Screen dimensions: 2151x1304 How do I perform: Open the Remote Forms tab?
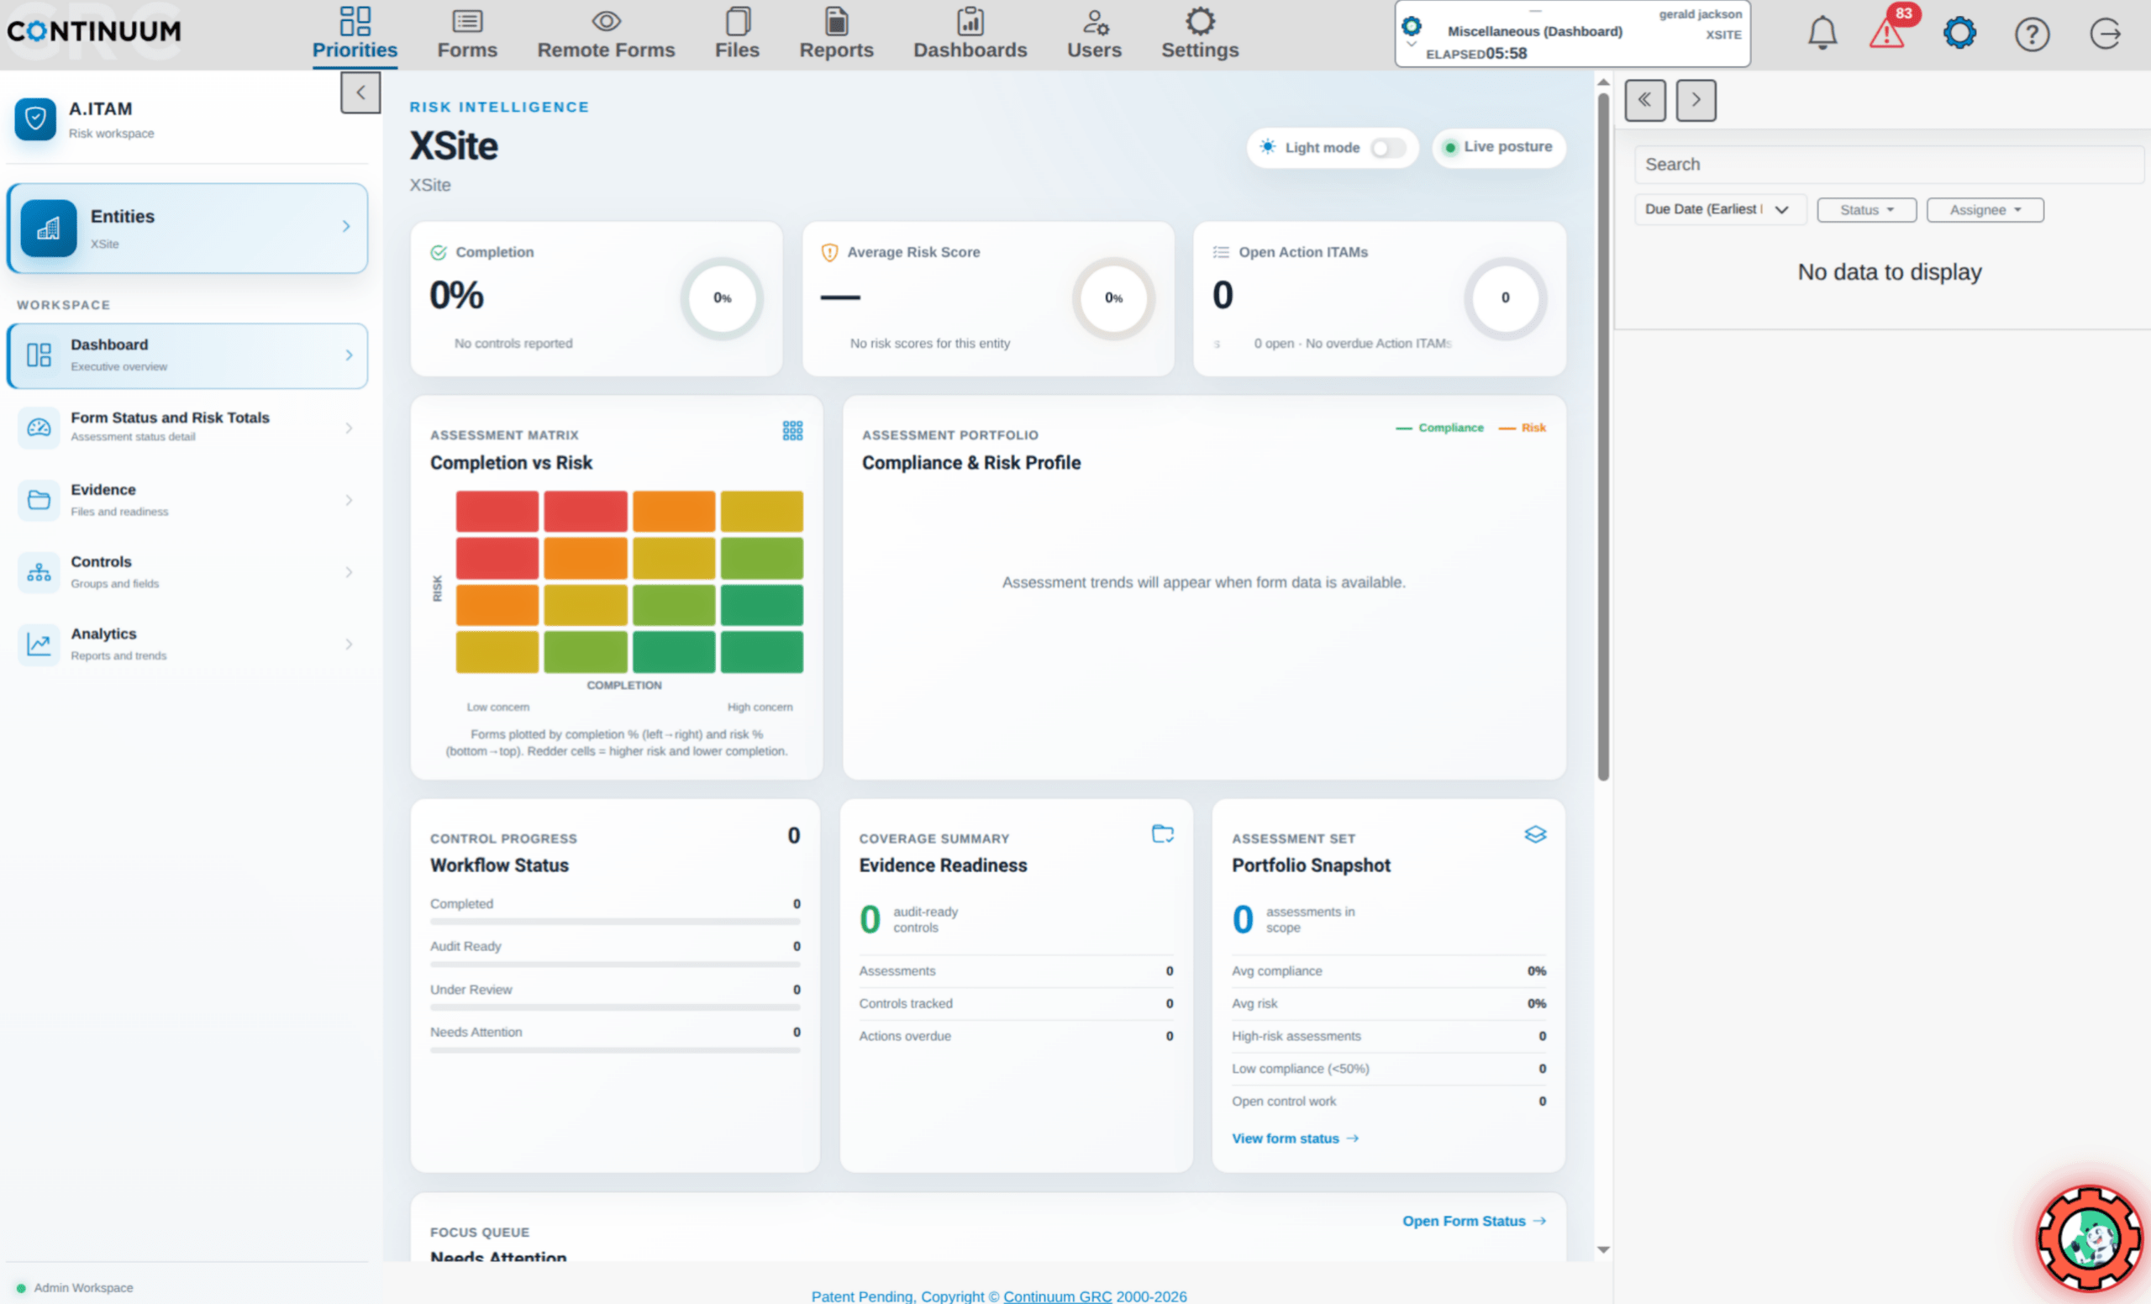tap(606, 34)
